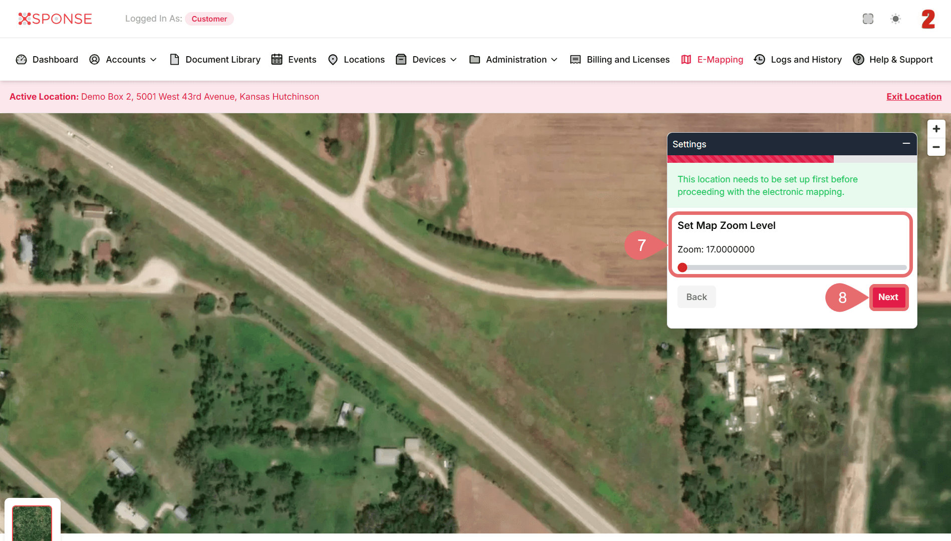
Task: Click the map zoom in plus button
Action: tap(936, 129)
